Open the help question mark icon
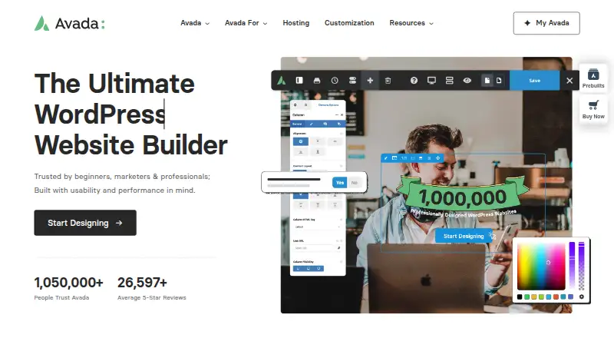This screenshot has height=338, width=614. click(x=414, y=81)
